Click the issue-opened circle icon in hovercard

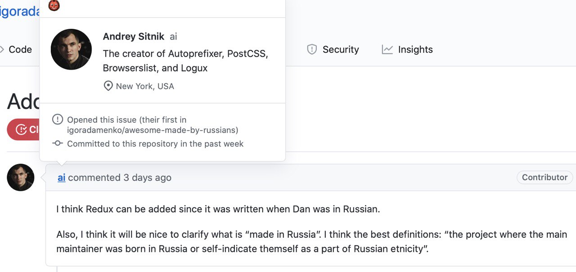[58, 120]
